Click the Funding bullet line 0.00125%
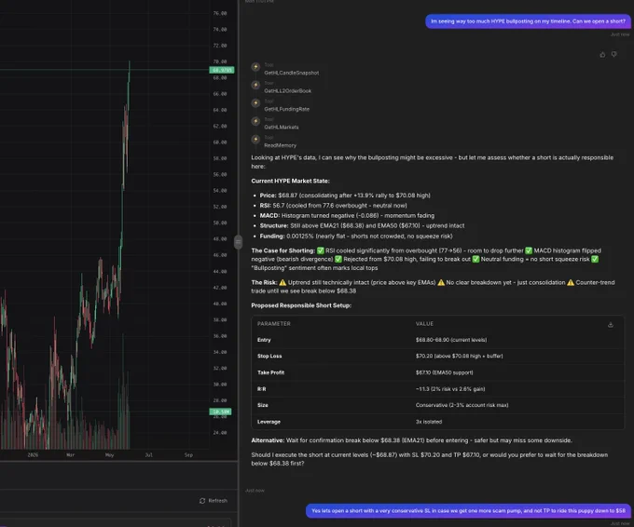This screenshot has height=527, width=634. (x=356, y=236)
